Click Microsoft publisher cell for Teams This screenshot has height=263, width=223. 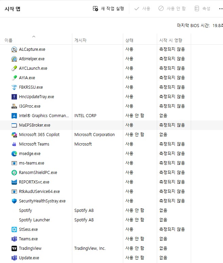pos(83,144)
